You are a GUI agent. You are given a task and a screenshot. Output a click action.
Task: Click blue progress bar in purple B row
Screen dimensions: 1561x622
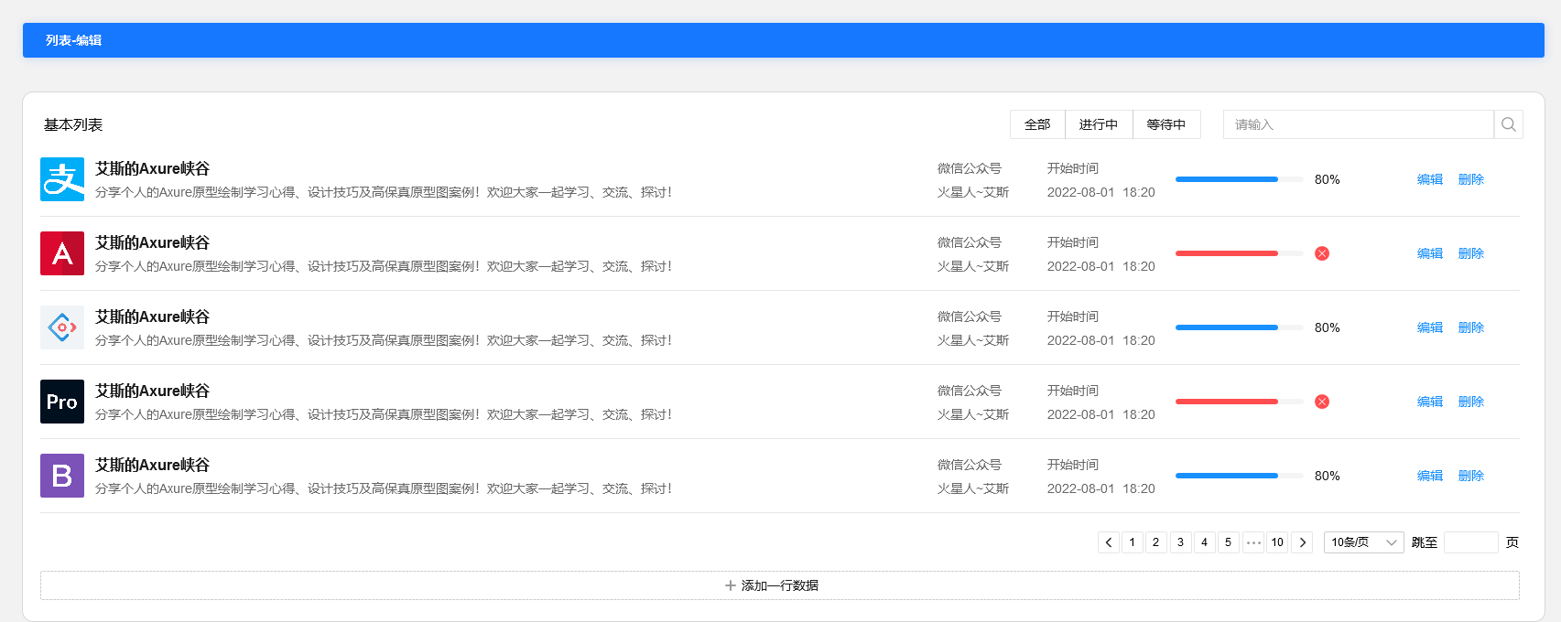(x=1227, y=476)
